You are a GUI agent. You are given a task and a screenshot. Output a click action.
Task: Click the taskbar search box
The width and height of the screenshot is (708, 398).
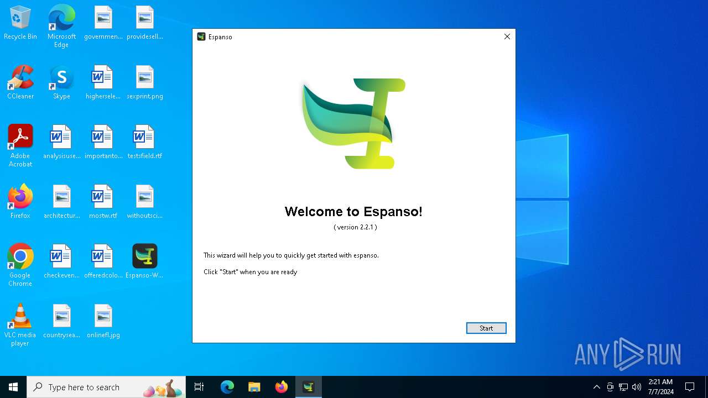(106, 387)
